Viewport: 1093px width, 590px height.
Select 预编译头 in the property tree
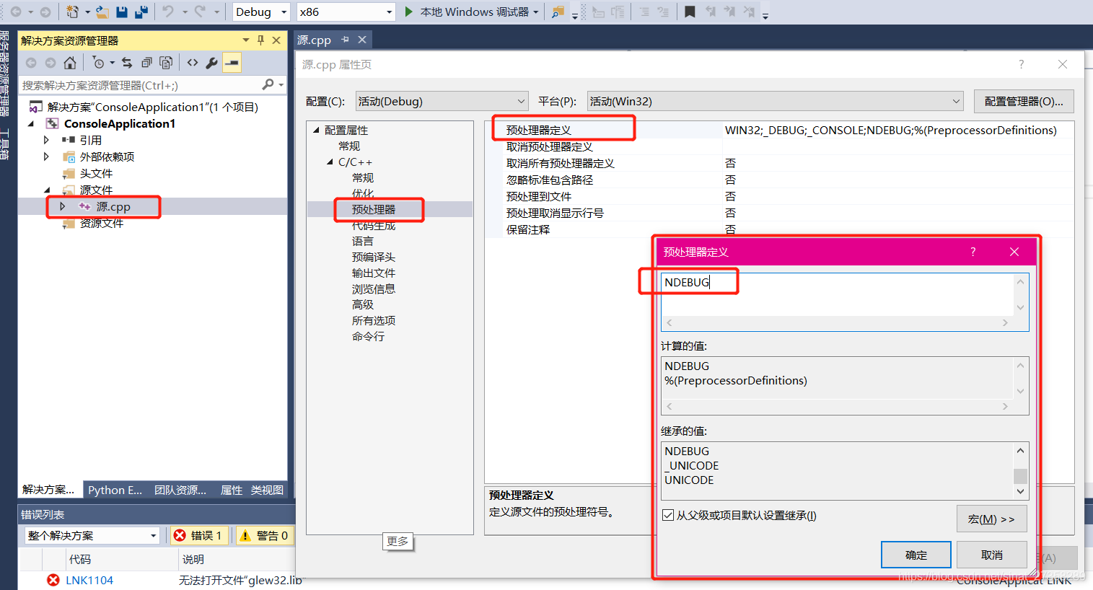point(374,257)
